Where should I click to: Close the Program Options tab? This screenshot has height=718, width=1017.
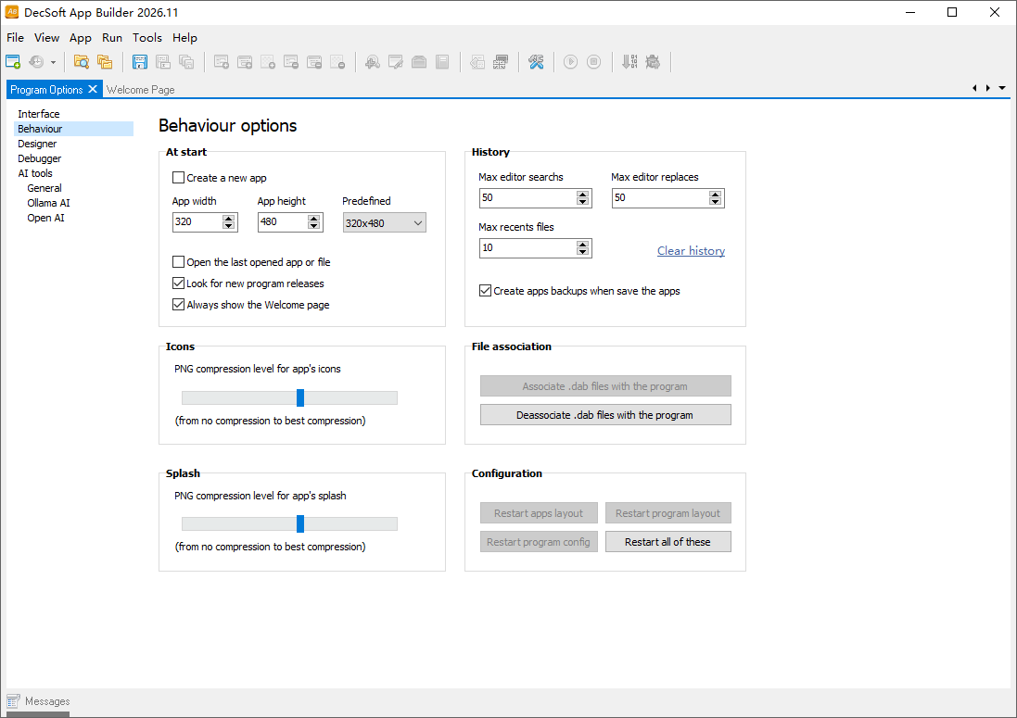(x=93, y=89)
